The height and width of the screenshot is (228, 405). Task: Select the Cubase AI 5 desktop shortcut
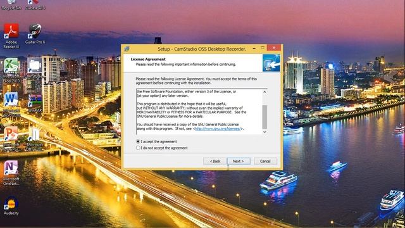coord(35,4)
